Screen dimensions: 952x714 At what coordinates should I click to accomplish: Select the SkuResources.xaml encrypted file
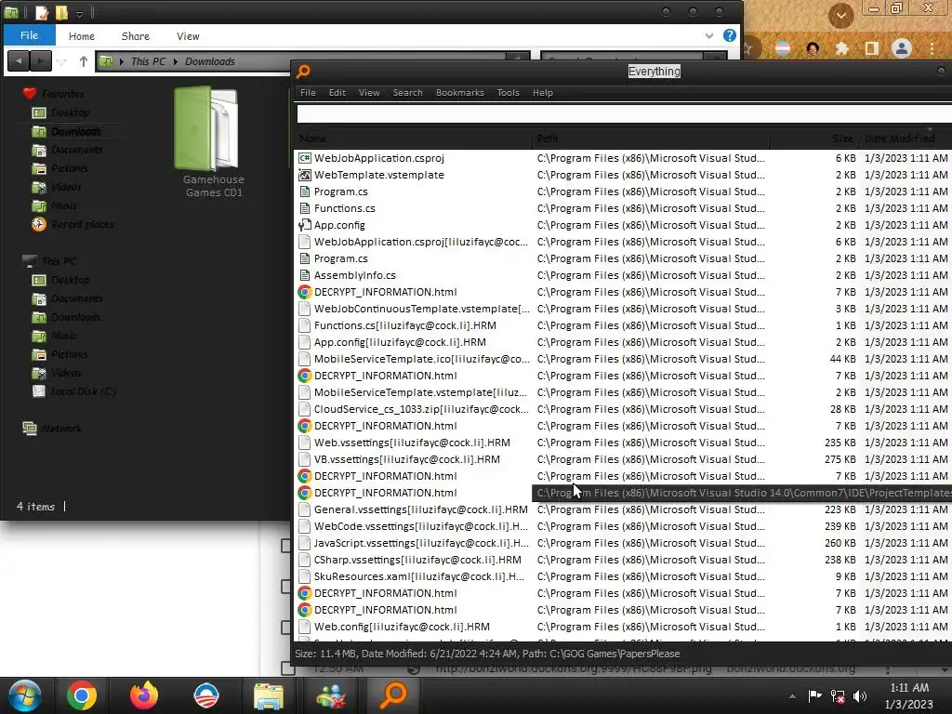[x=419, y=576]
